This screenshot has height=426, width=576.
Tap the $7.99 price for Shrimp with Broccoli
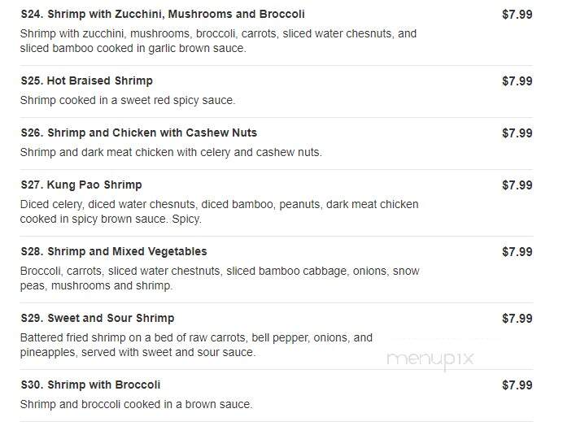point(517,385)
